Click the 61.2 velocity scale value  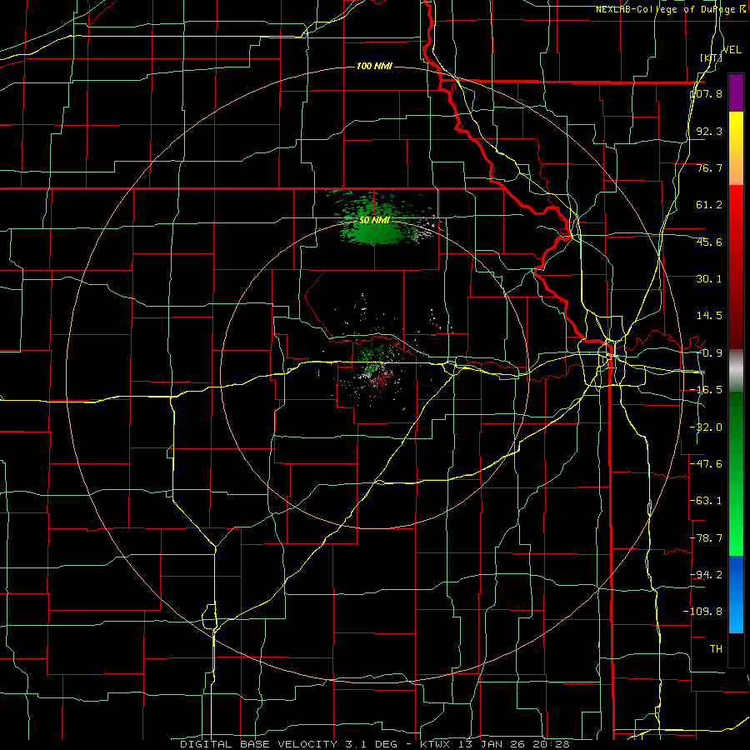709,205
